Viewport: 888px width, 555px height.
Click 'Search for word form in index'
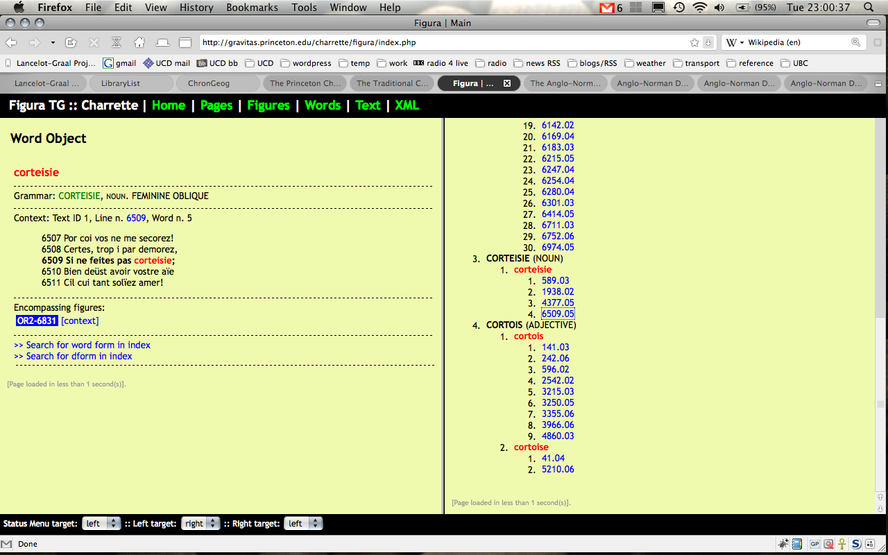coord(82,345)
